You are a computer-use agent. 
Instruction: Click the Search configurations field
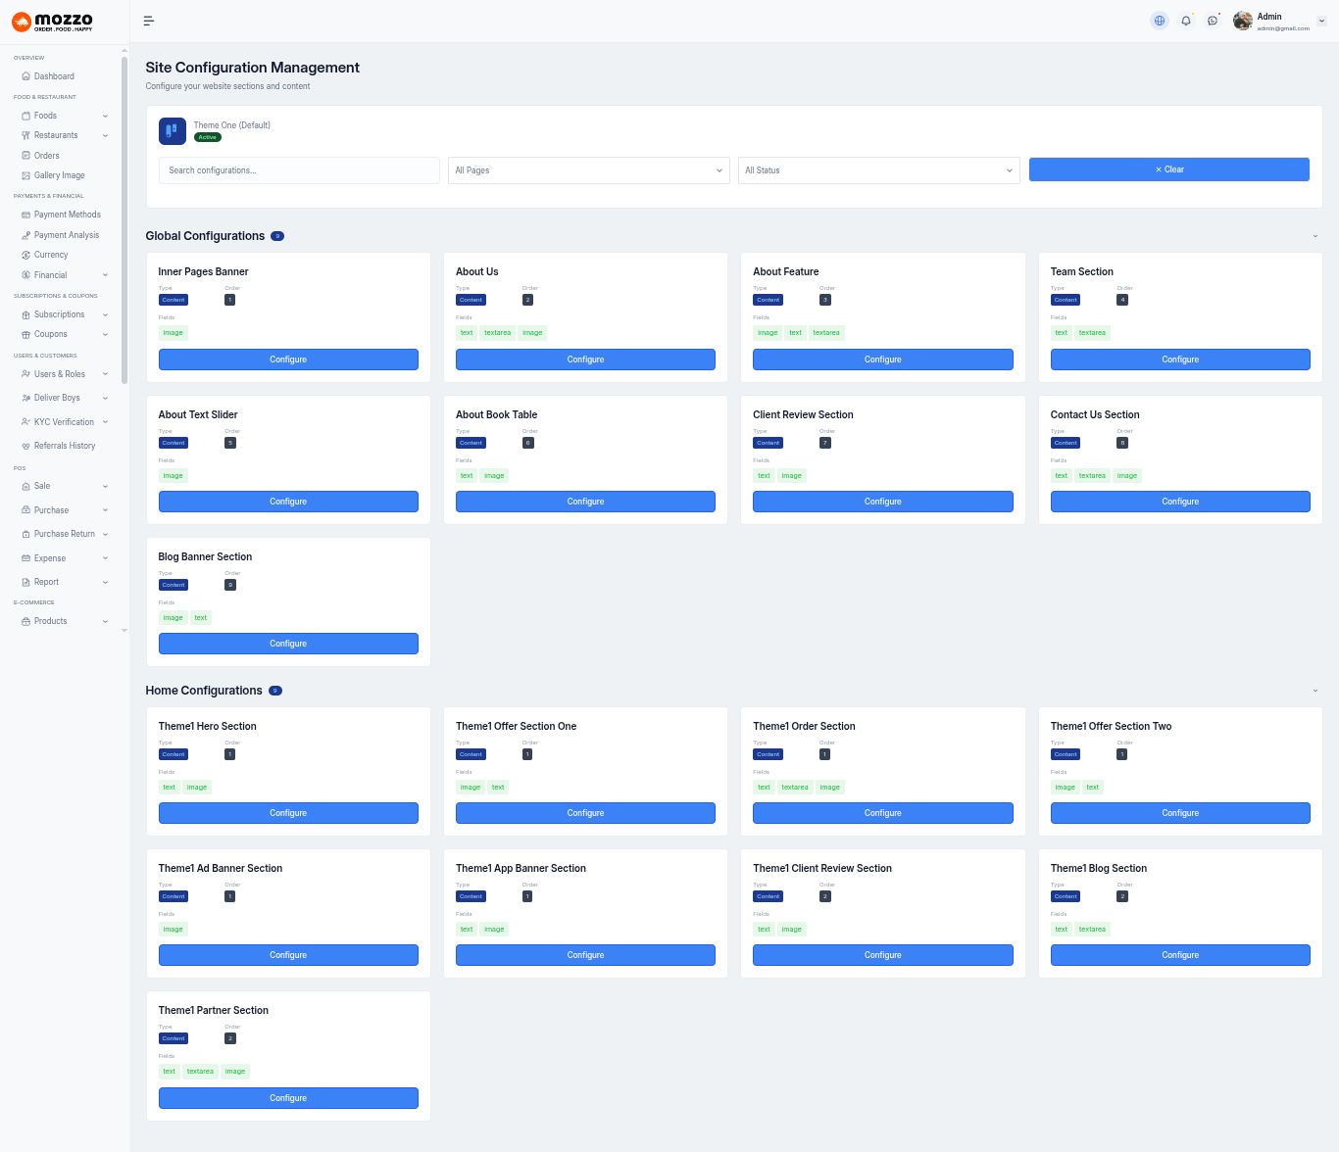click(x=299, y=170)
